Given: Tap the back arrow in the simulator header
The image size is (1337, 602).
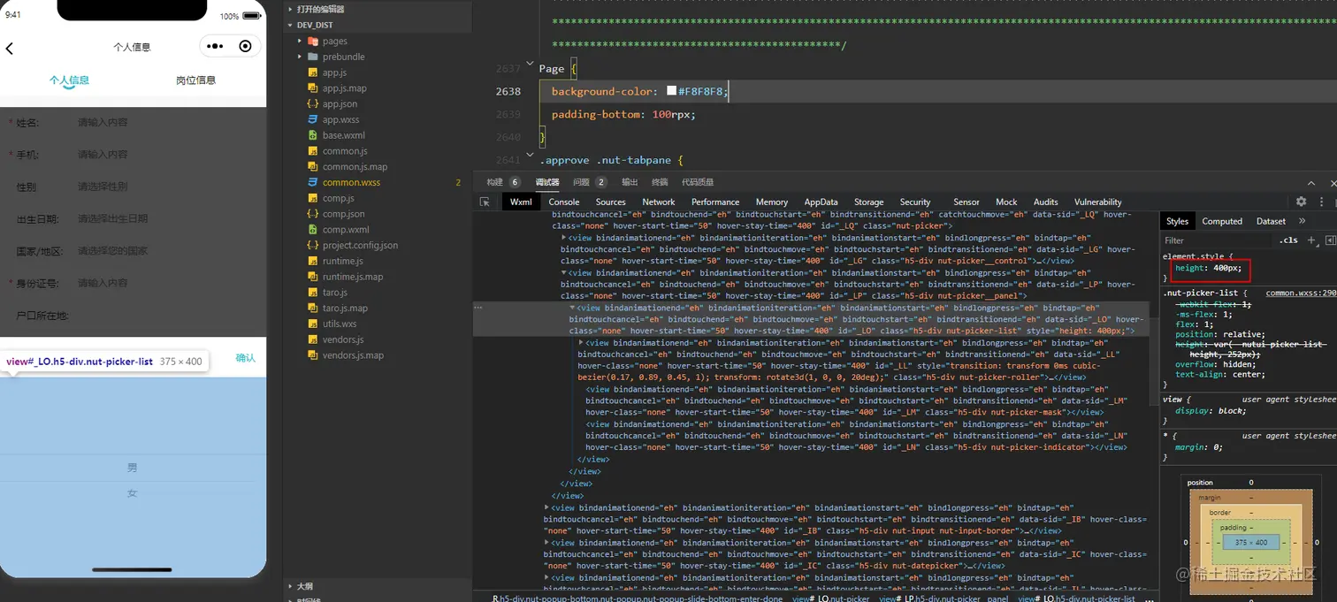Looking at the screenshot, I should pyautogui.click(x=10, y=49).
